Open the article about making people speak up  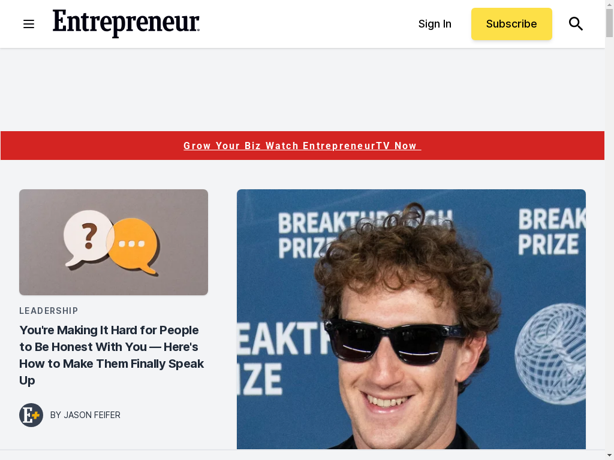click(x=112, y=355)
